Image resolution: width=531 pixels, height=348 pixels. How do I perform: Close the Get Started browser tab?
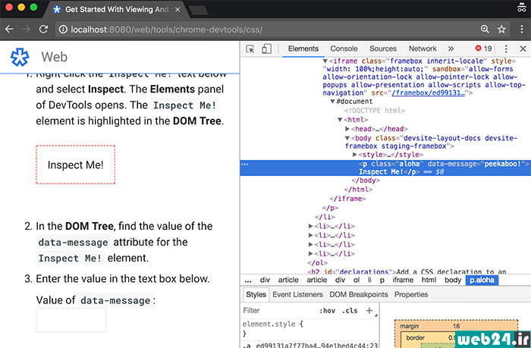coord(177,10)
